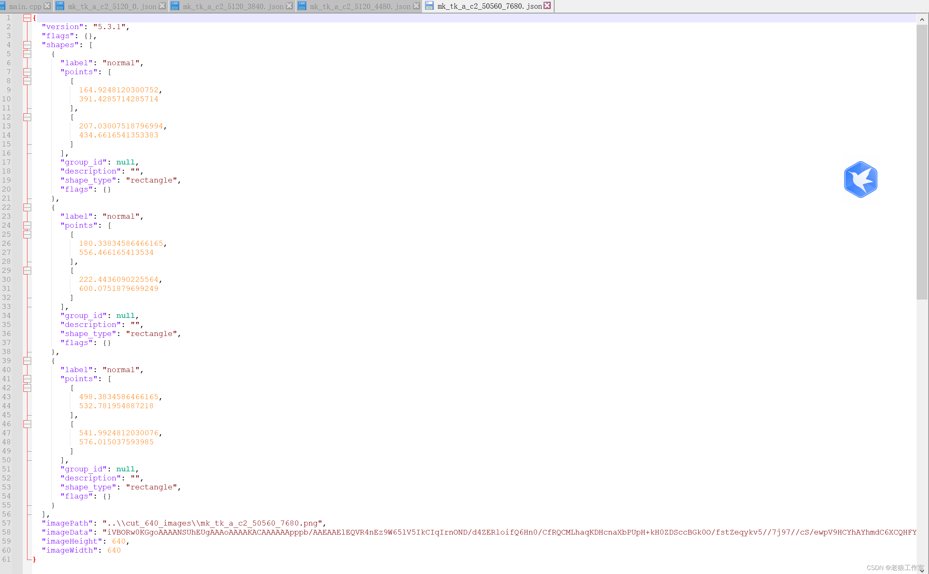Screen dimensions: 929x574
Task: Click save icon on mk_tk_a_c2_5120_0.json tab
Action: (x=60, y=6)
